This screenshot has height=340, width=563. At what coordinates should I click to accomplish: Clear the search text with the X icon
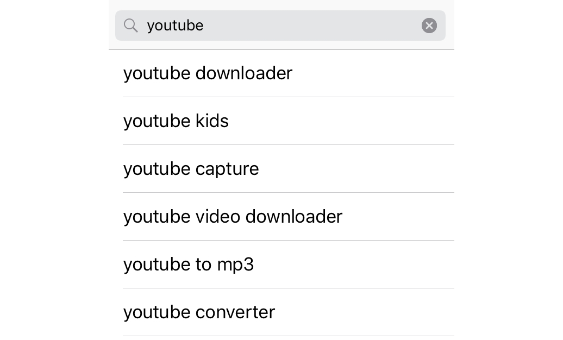429,26
